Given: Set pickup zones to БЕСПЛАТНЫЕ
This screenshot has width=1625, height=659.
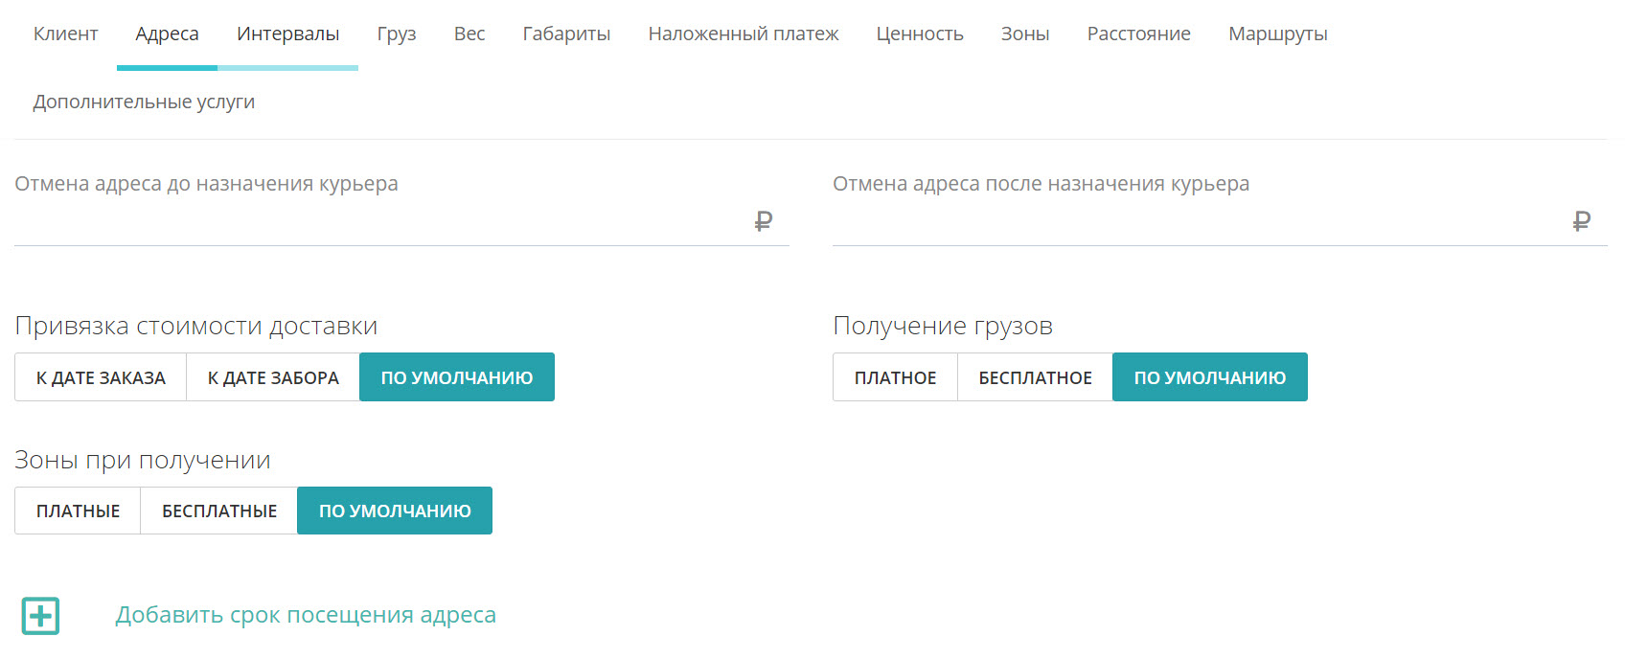Looking at the screenshot, I should tap(219, 511).
